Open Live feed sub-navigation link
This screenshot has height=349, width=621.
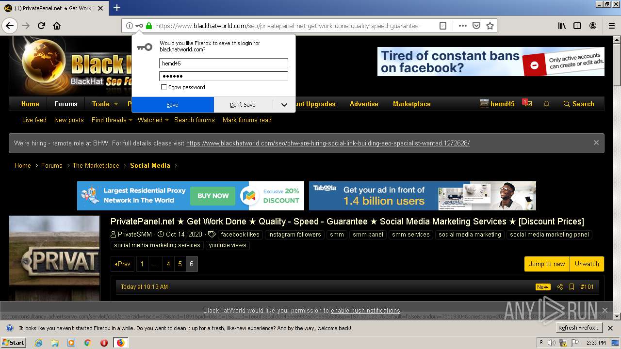tap(34, 120)
